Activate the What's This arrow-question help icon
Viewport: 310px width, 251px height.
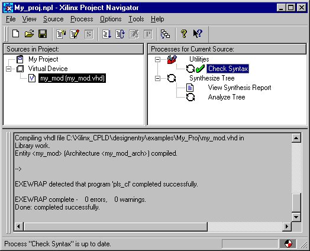click(x=198, y=34)
